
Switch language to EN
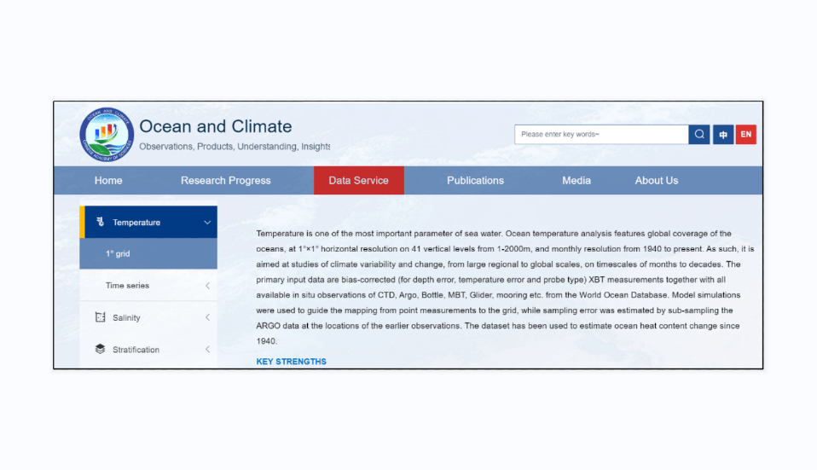click(x=745, y=135)
